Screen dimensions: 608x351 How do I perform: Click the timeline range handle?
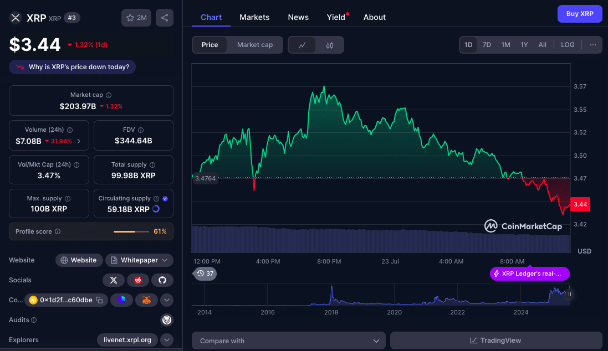click(x=570, y=294)
